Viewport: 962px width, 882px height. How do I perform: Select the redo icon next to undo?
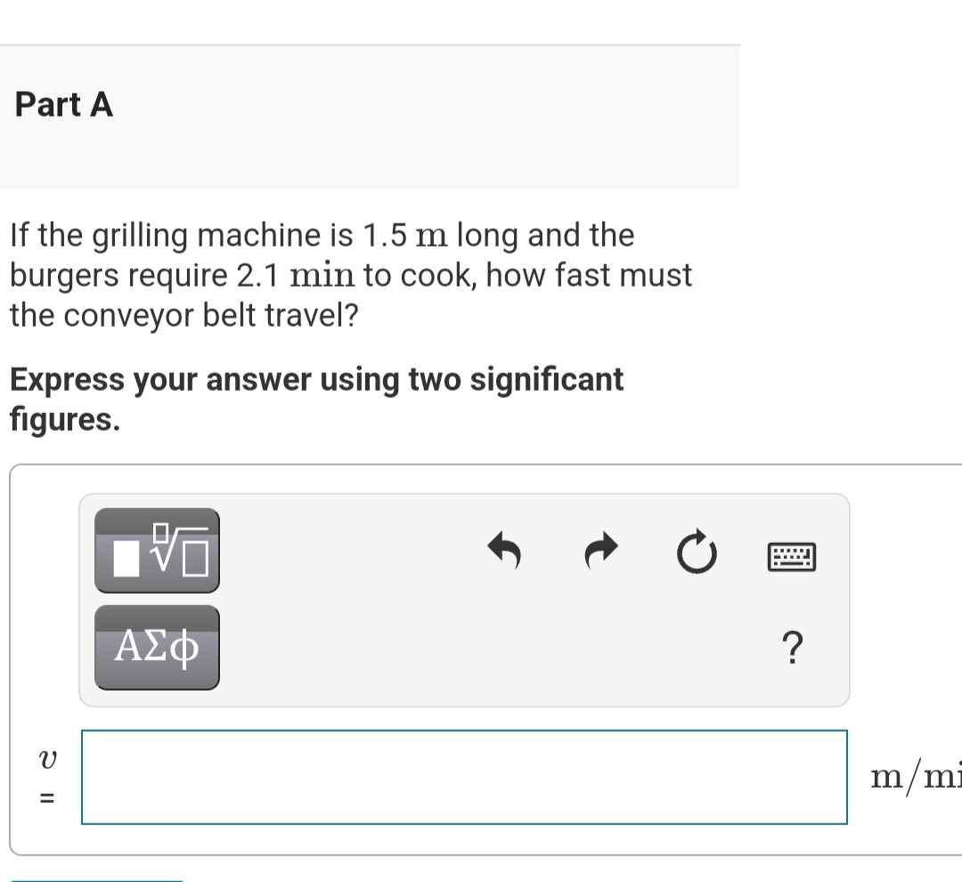(599, 549)
